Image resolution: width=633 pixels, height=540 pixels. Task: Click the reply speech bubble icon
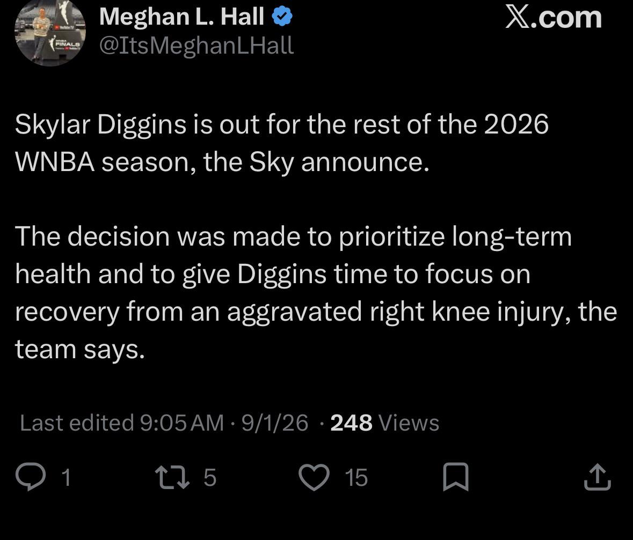[31, 477]
